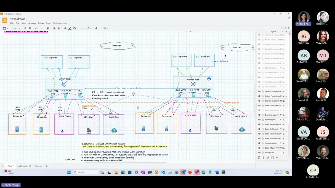This screenshot has height=188, width=335.
Task: Move Base: Global Reach layer up
Action: coord(284,105)
